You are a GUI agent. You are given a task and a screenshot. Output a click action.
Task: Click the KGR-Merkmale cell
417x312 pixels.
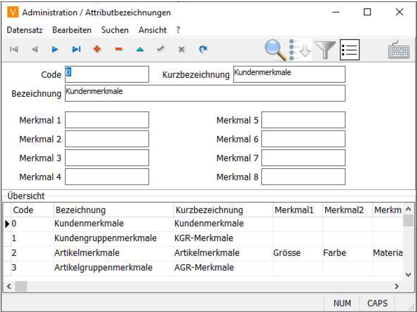pyautogui.click(x=223, y=238)
